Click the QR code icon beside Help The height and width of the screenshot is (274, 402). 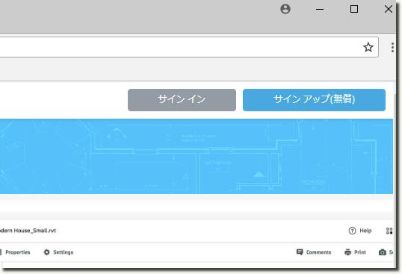[x=389, y=231]
